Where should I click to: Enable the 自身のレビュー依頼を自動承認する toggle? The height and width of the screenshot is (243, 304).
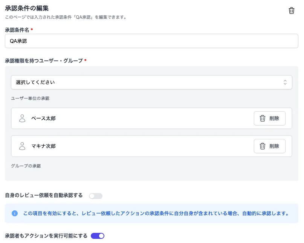pos(96,196)
